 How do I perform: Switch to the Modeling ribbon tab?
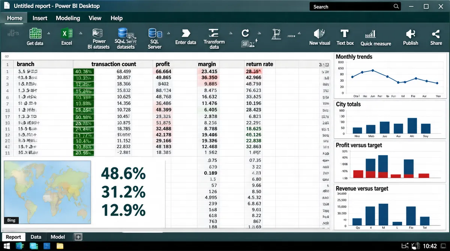[x=68, y=18]
